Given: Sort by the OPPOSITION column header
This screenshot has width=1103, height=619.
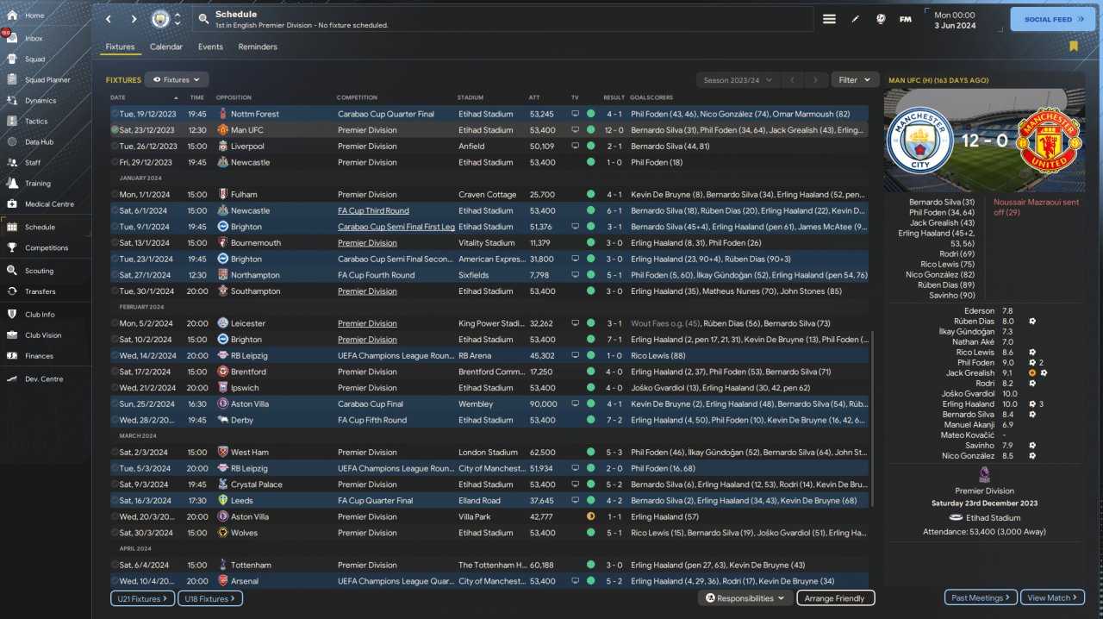Looking at the screenshot, I should pyautogui.click(x=234, y=97).
